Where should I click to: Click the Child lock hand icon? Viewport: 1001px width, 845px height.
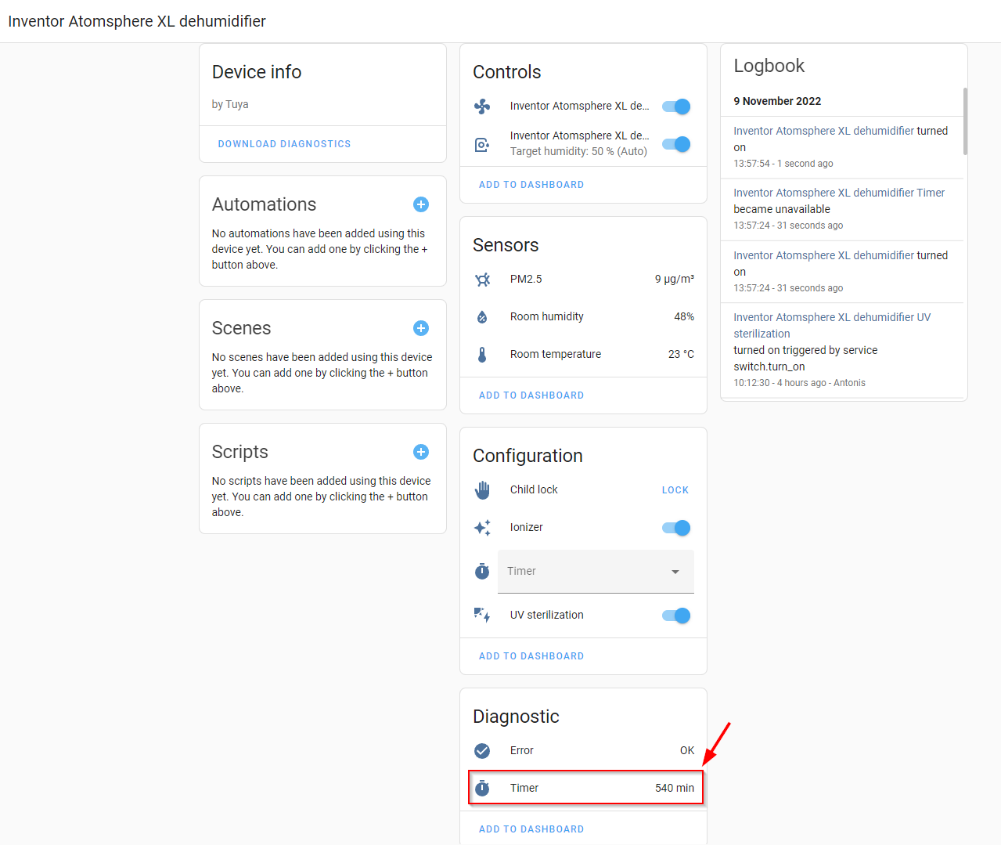482,489
